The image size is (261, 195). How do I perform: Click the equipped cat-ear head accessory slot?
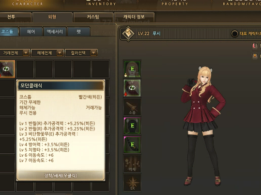132,126
